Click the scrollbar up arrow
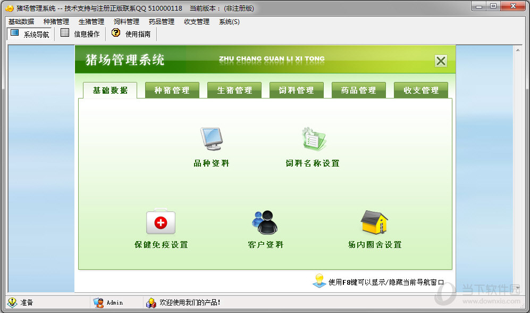 click(x=518, y=50)
